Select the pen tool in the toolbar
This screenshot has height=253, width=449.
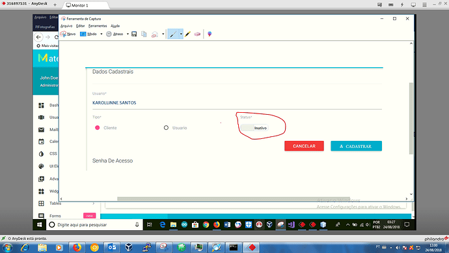point(173,34)
